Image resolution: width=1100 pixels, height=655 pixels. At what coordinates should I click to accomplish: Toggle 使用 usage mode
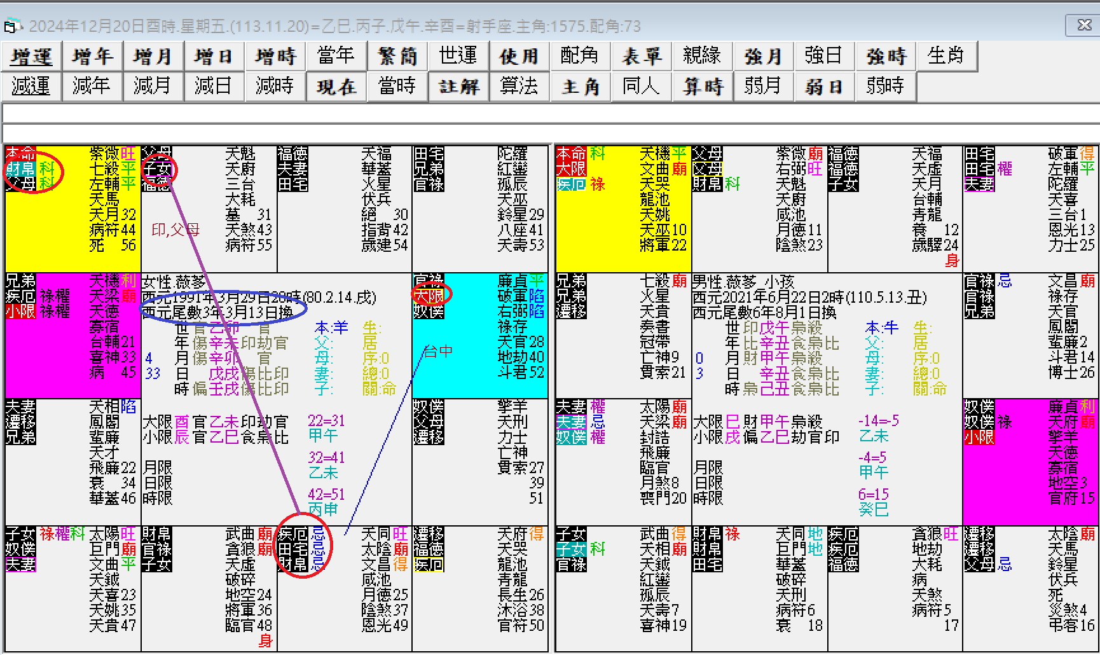click(519, 57)
